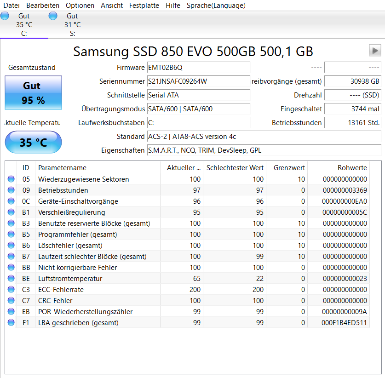The height and width of the screenshot is (378, 385).
Task: Click the Grenzwert column header
Action: pyautogui.click(x=287, y=168)
